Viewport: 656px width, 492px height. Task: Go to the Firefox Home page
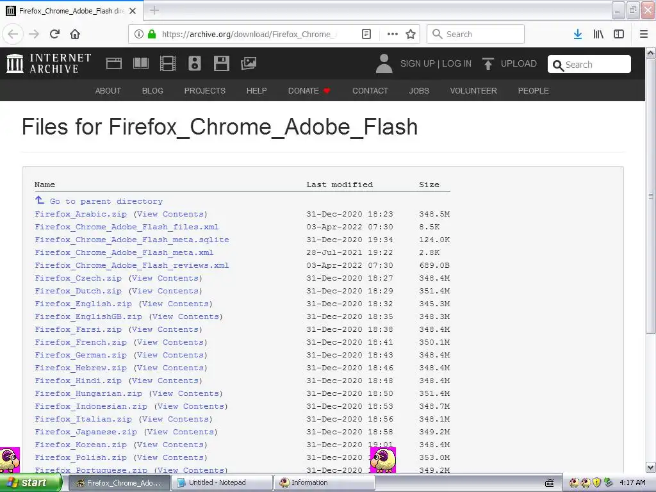[75, 34]
